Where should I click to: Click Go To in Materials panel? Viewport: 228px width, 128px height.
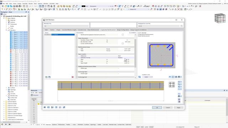pos(32,92)
